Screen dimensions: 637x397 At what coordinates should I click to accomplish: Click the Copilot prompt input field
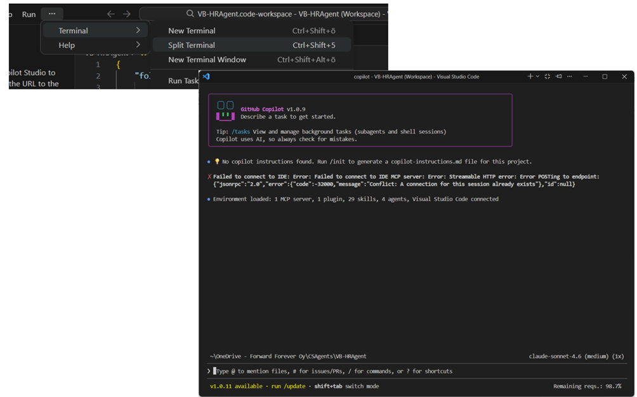pos(381,371)
